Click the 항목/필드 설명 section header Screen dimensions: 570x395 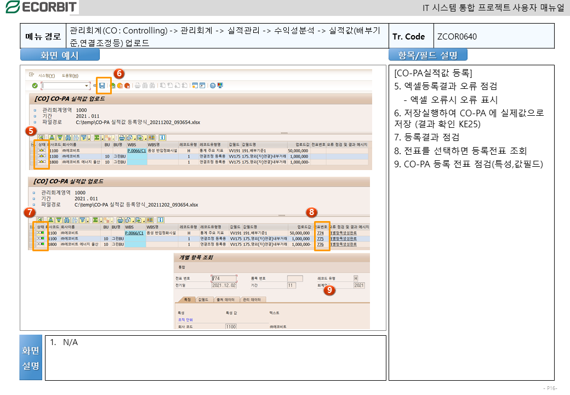(x=428, y=55)
